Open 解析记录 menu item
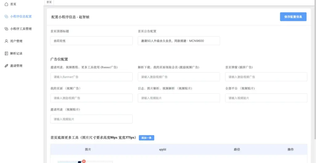The height and width of the screenshot is (163, 316). point(16,53)
